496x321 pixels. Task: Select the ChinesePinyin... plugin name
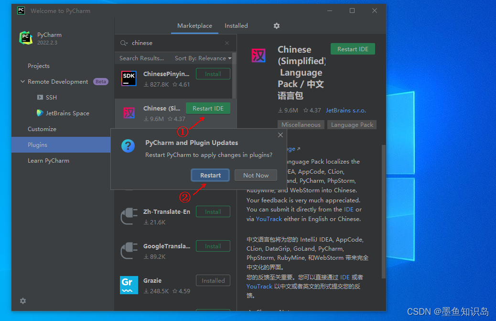point(166,74)
